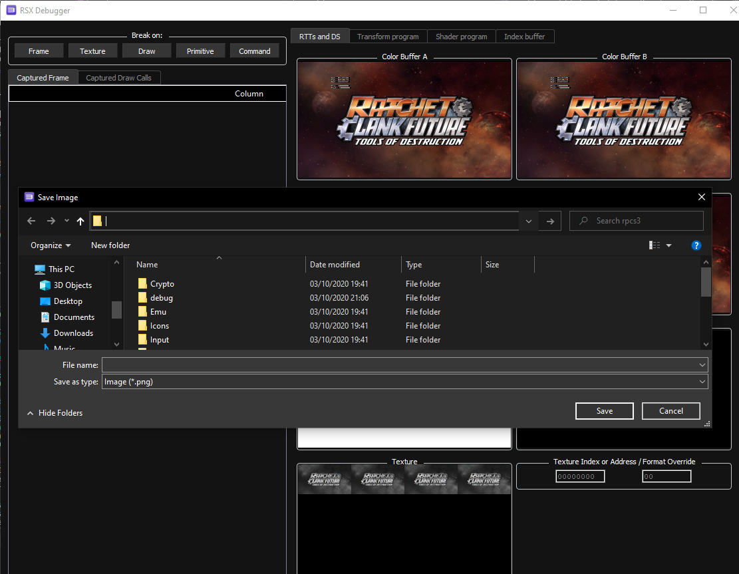Click the go-to address arrow button
This screenshot has width=739, height=574.
[x=550, y=221]
